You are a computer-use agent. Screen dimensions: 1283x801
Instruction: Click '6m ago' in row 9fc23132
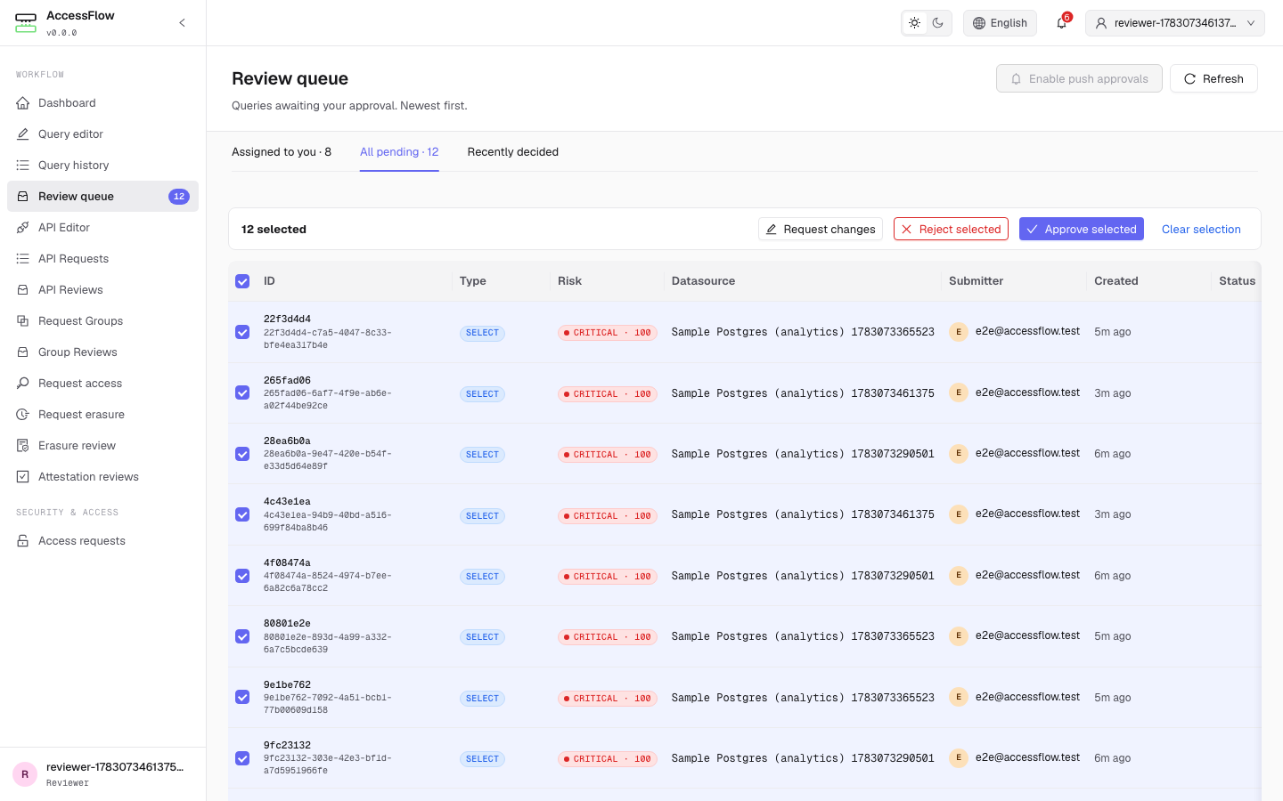click(x=1112, y=758)
